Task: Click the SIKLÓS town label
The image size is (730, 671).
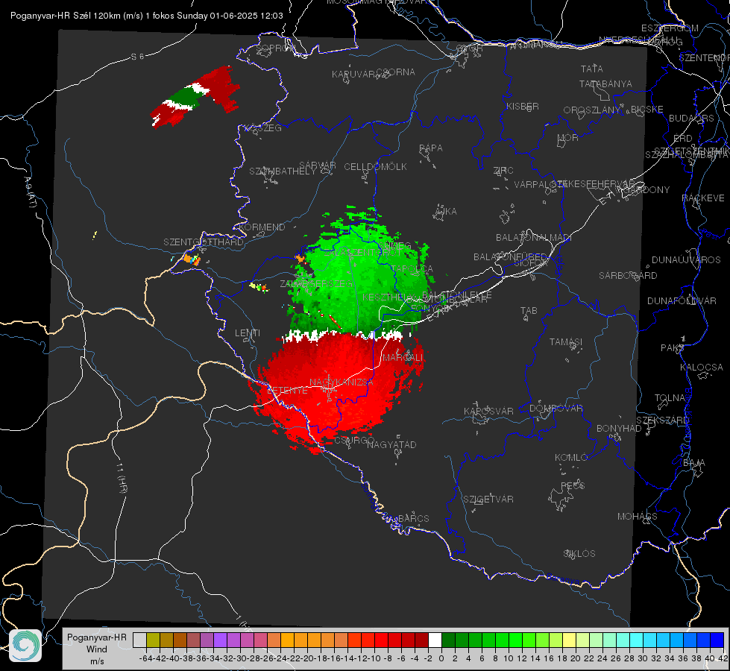Action: coord(579,554)
